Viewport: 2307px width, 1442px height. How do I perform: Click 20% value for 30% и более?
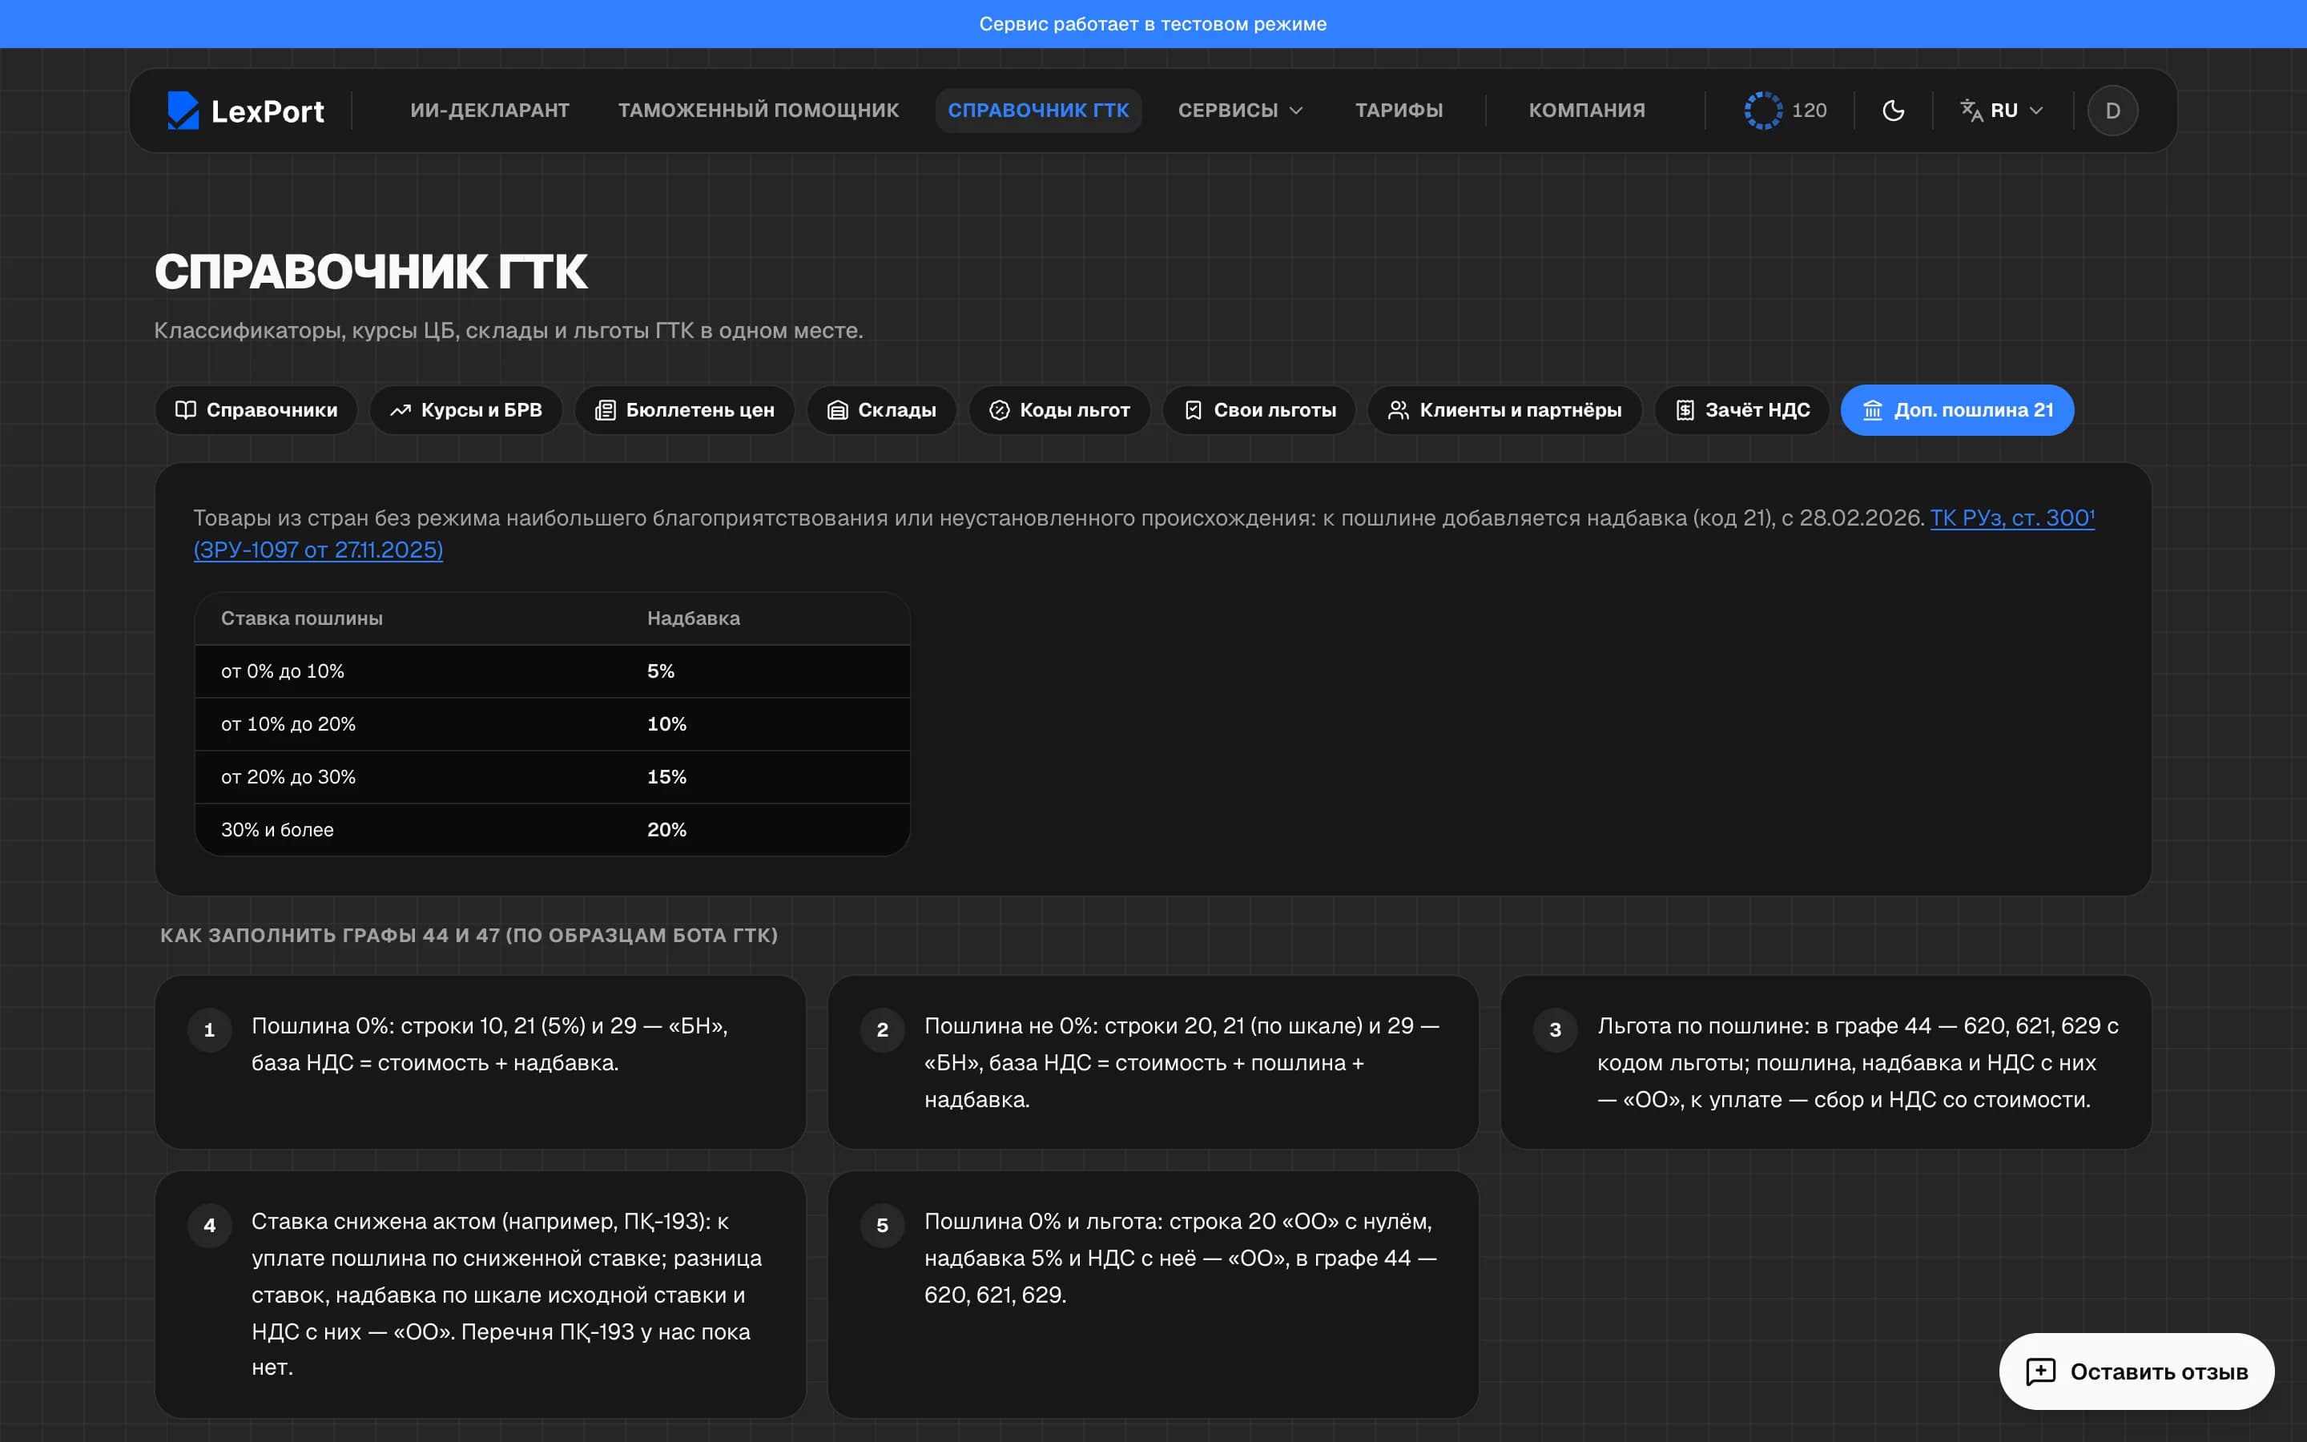pyautogui.click(x=666, y=830)
